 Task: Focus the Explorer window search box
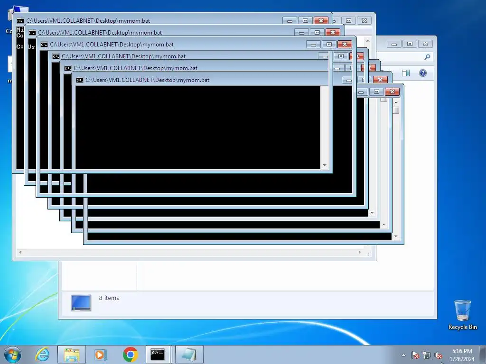[x=404, y=57]
